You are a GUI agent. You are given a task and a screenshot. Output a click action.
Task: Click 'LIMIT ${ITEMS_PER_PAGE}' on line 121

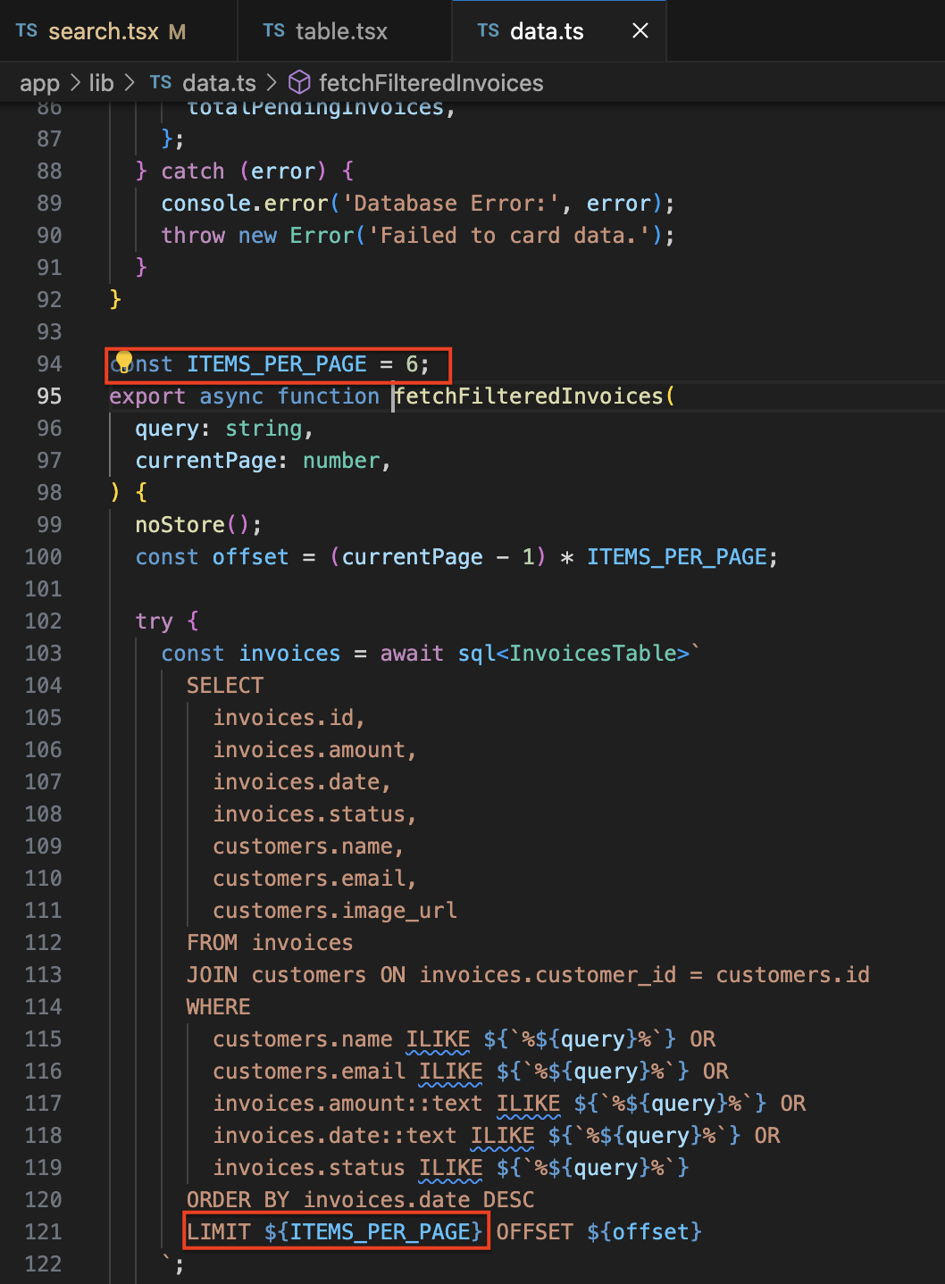coord(335,1232)
